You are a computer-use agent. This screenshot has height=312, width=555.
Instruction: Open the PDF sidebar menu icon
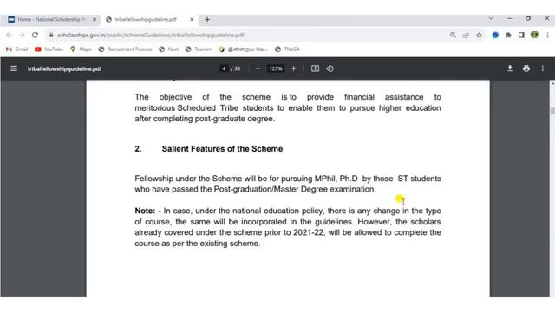click(x=14, y=68)
